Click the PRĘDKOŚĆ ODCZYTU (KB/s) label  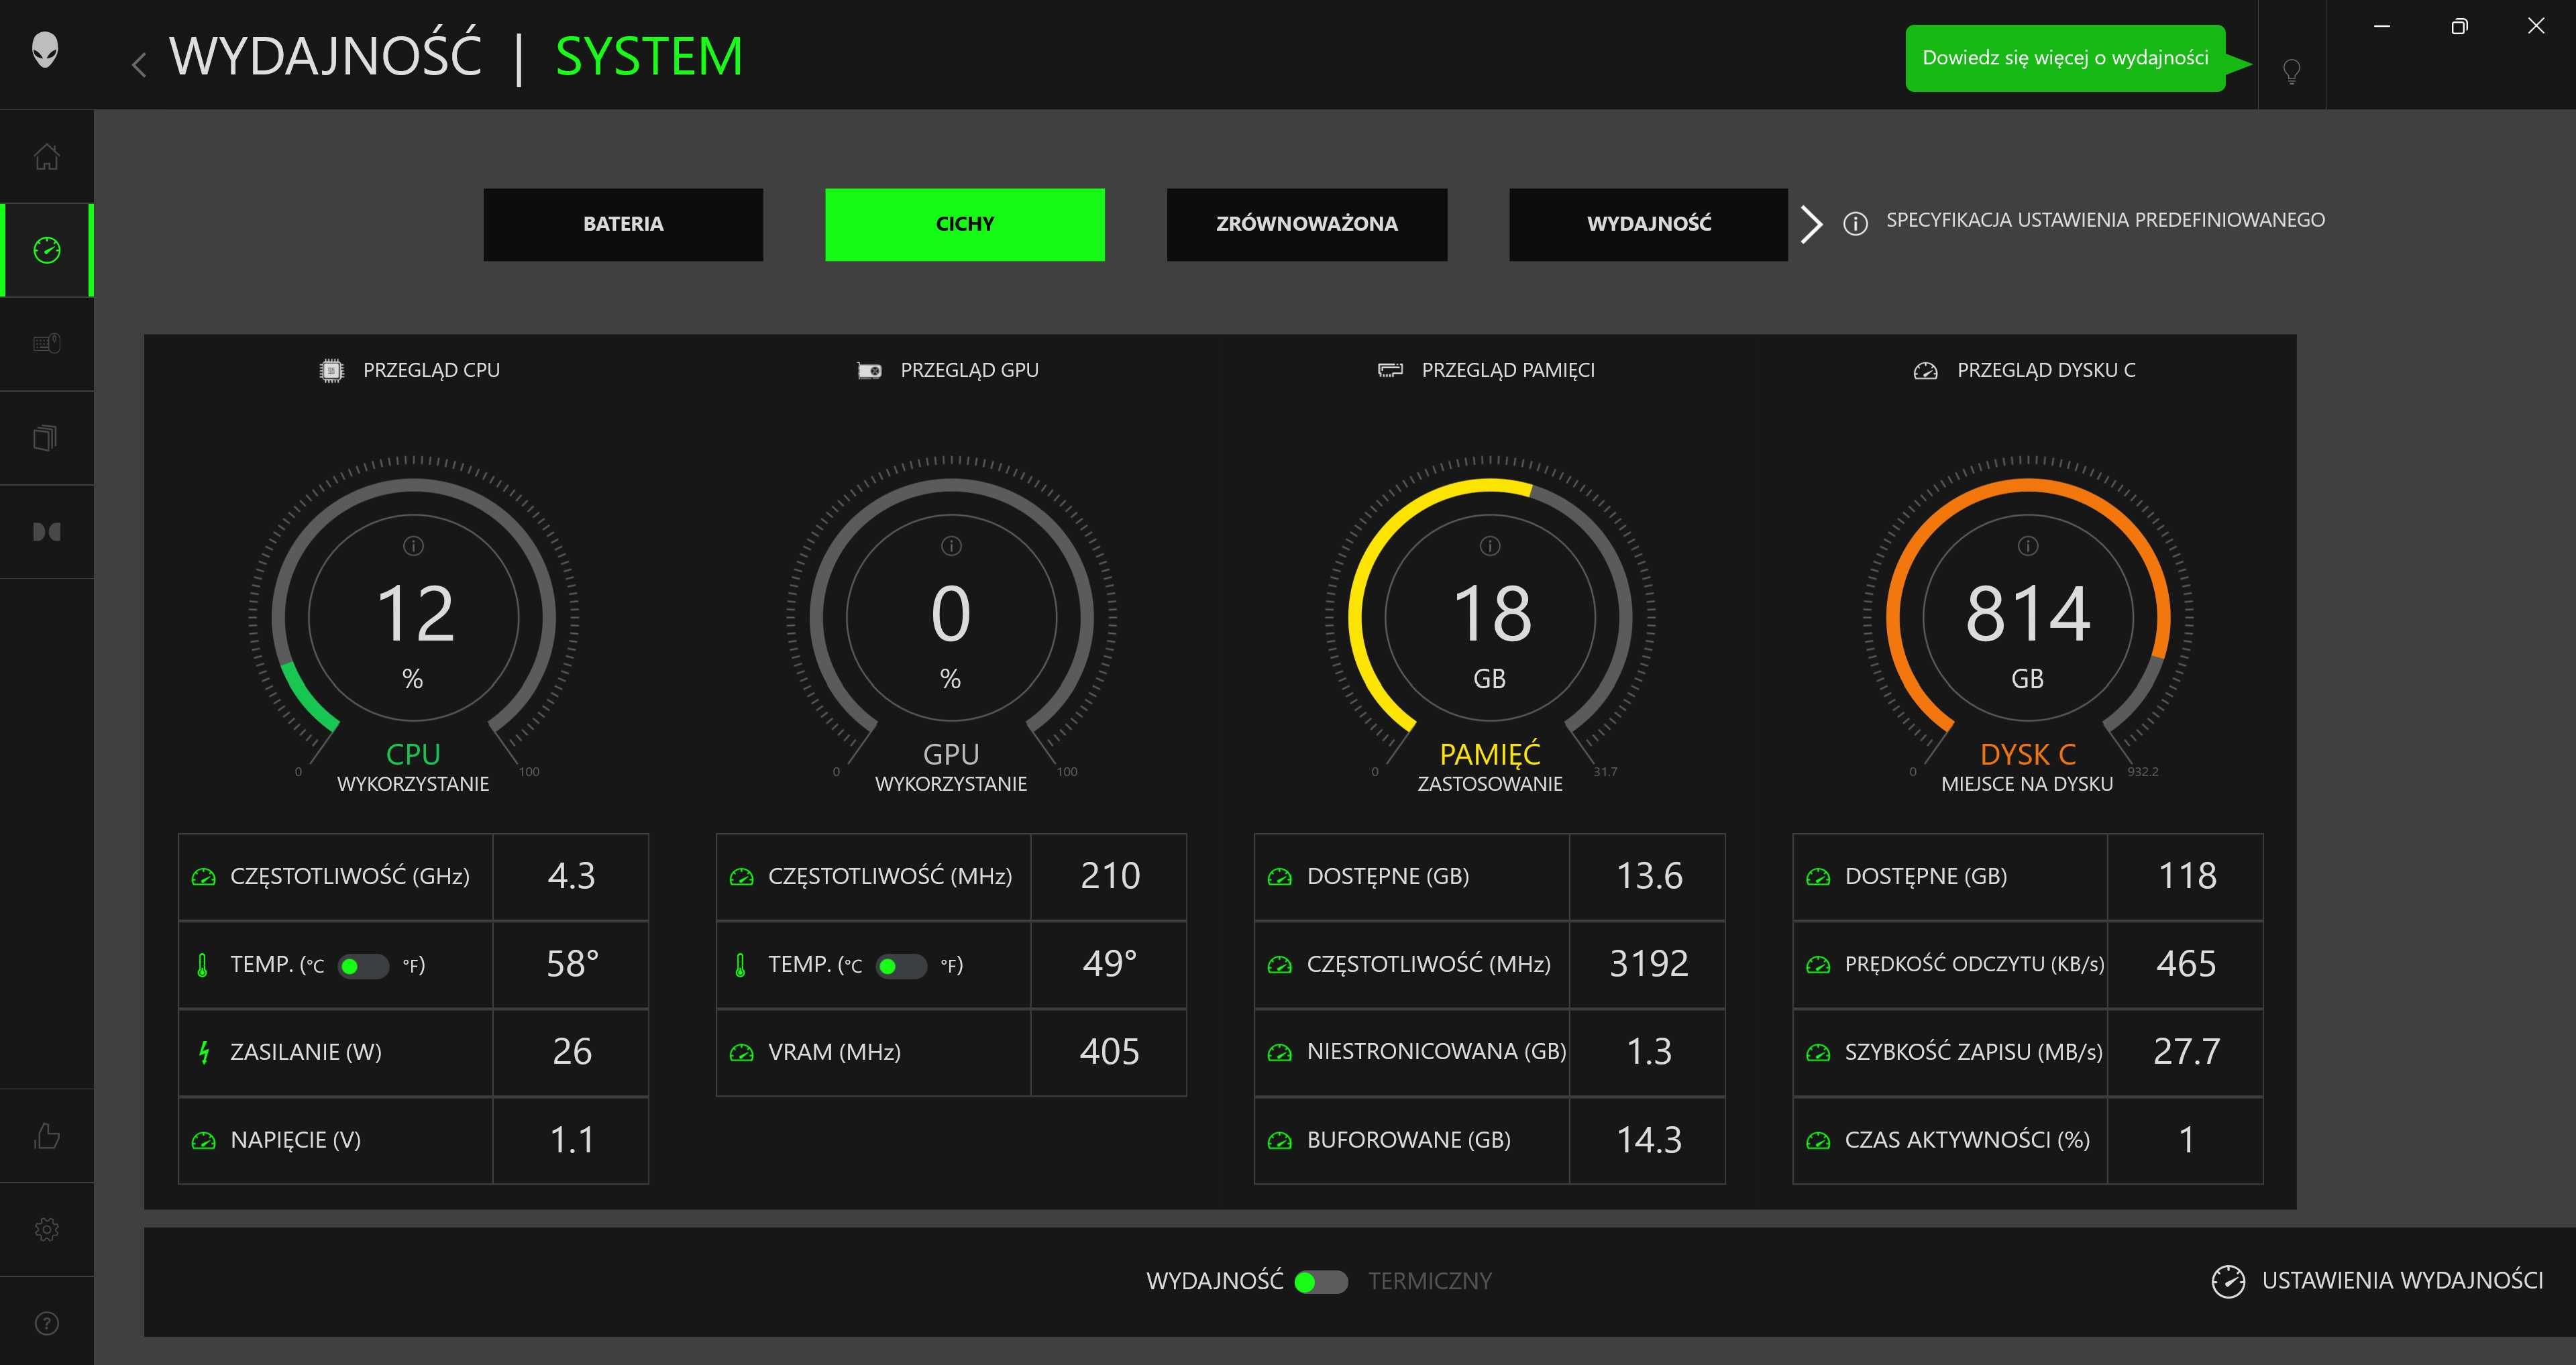coord(1974,964)
